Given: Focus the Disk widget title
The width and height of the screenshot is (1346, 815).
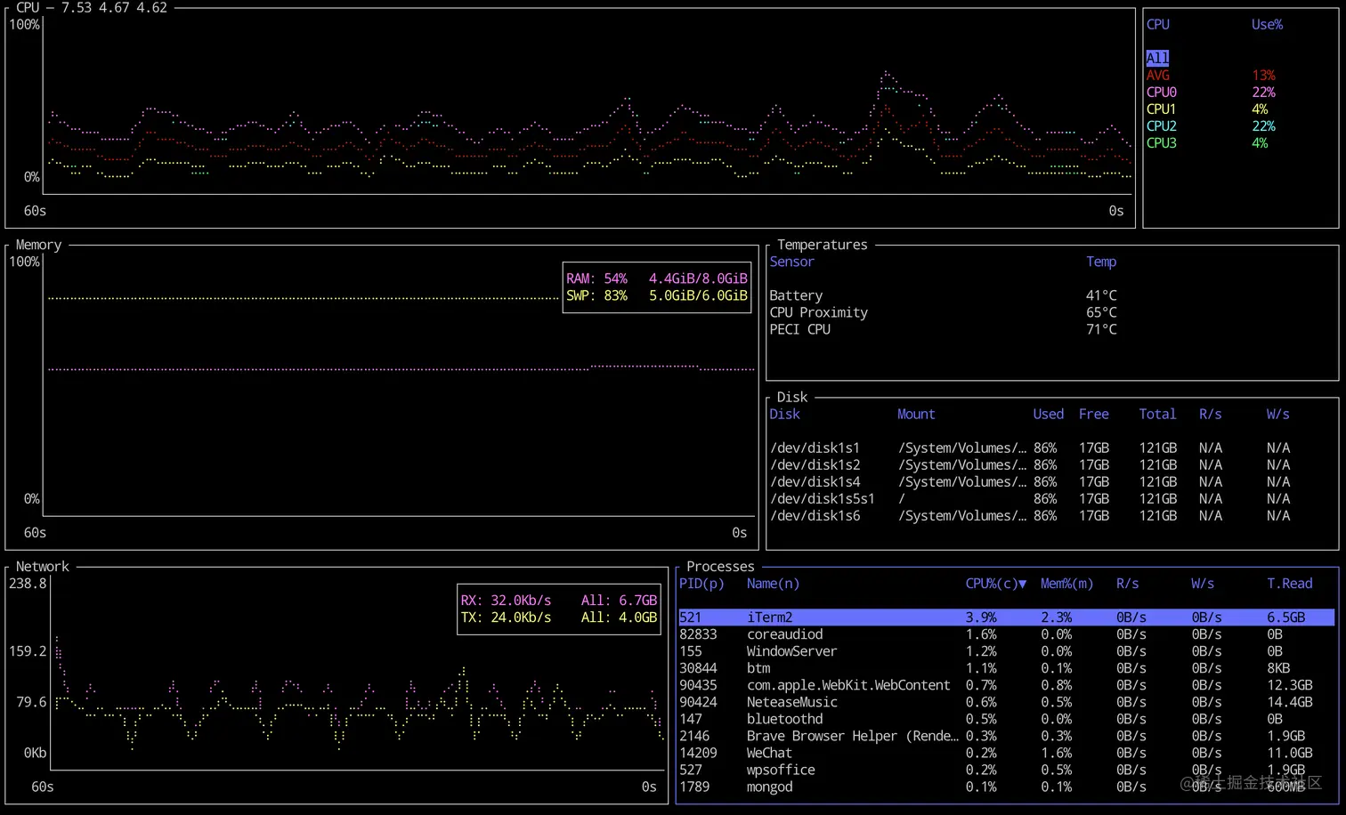Looking at the screenshot, I should [791, 397].
